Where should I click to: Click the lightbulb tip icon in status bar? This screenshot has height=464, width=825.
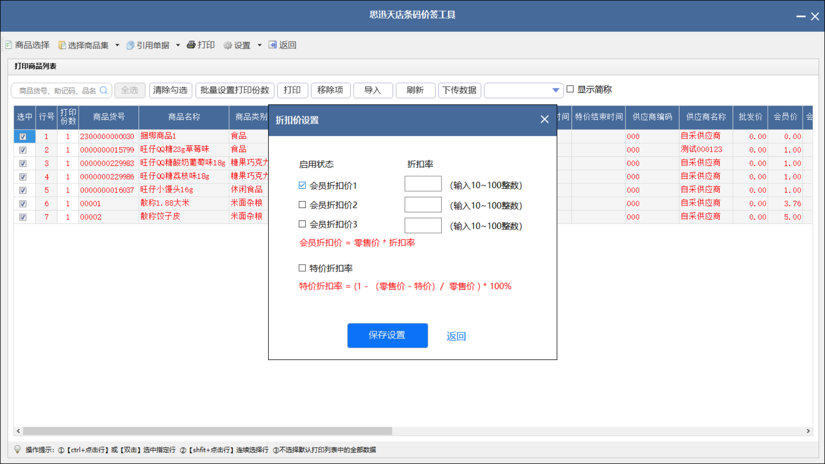tap(17, 449)
